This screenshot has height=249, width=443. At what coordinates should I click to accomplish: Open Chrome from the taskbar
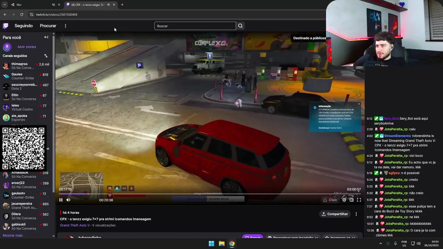[x=232, y=243]
